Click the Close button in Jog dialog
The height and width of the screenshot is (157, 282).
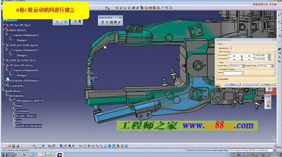tap(232, 84)
